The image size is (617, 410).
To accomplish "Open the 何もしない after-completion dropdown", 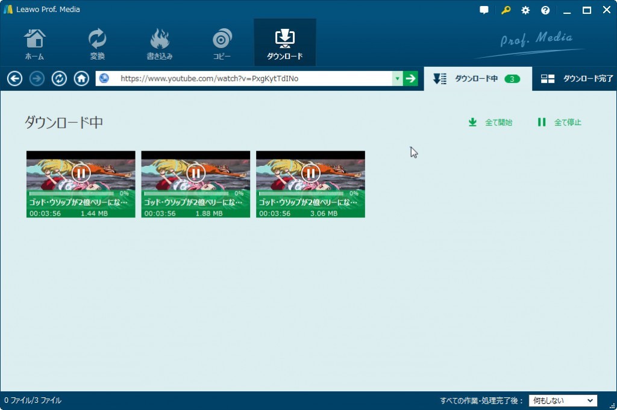I will [x=563, y=400].
